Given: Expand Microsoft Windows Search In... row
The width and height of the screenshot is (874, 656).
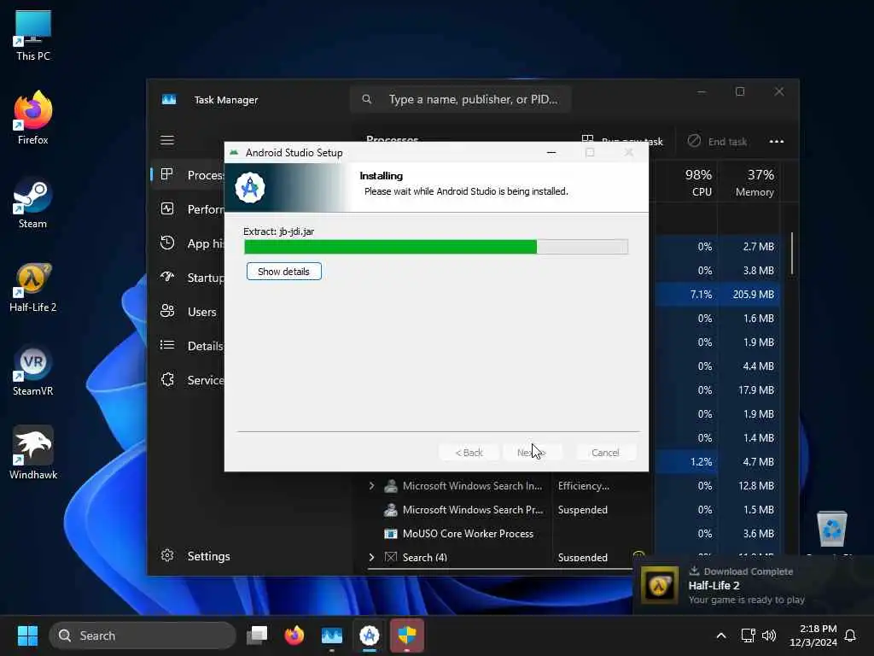Looking at the screenshot, I should [371, 486].
